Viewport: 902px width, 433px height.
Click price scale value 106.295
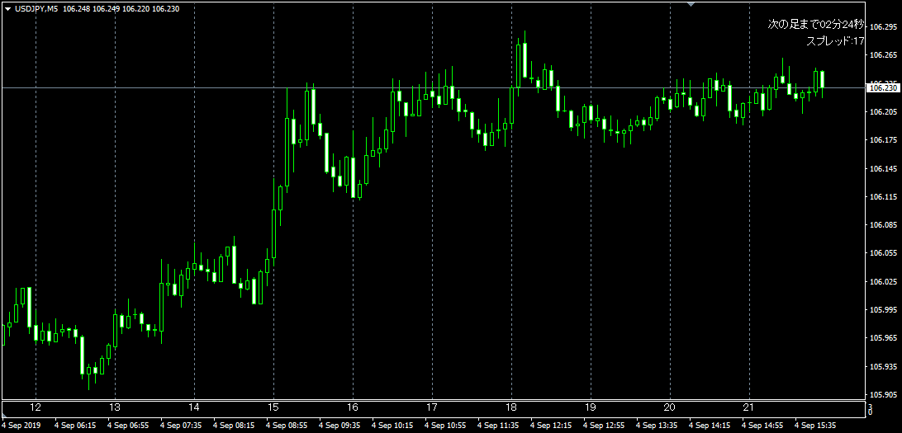pos(884,27)
